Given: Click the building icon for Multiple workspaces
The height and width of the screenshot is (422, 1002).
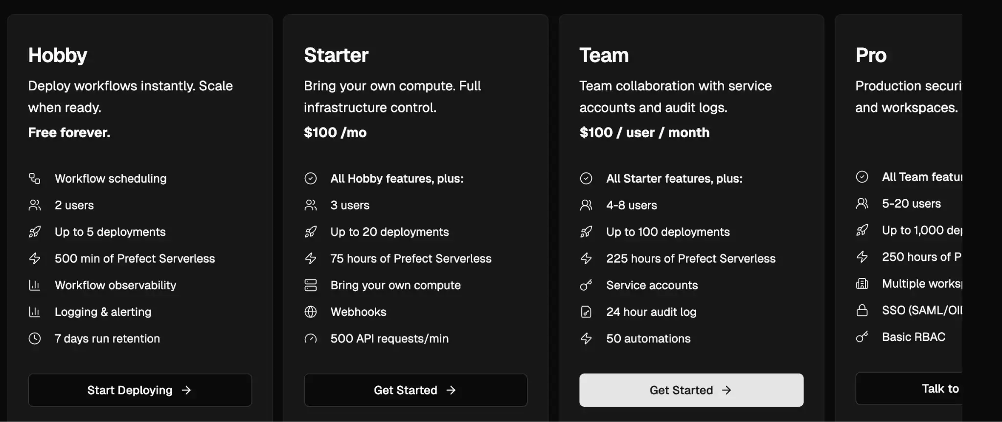Looking at the screenshot, I should click(862, 283).
